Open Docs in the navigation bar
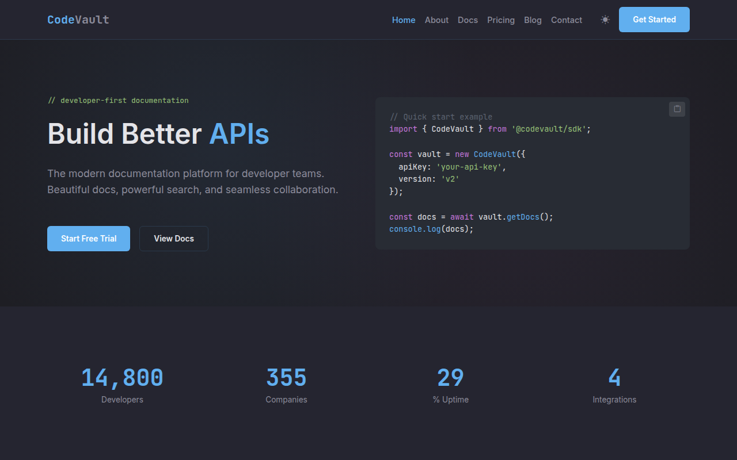Viewport: 737px width, 460px height. point(468,20)
